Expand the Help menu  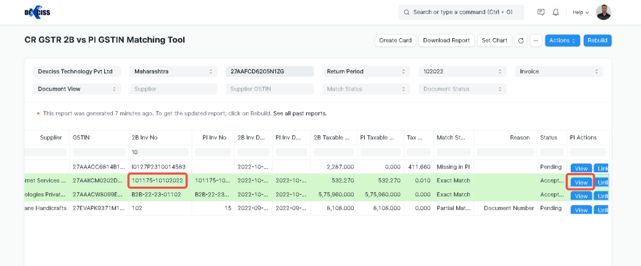point(581,12)
